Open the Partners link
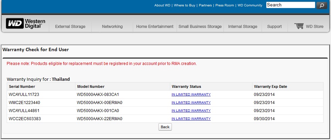Screen dimensions: 331x140 tap(205, 5)
